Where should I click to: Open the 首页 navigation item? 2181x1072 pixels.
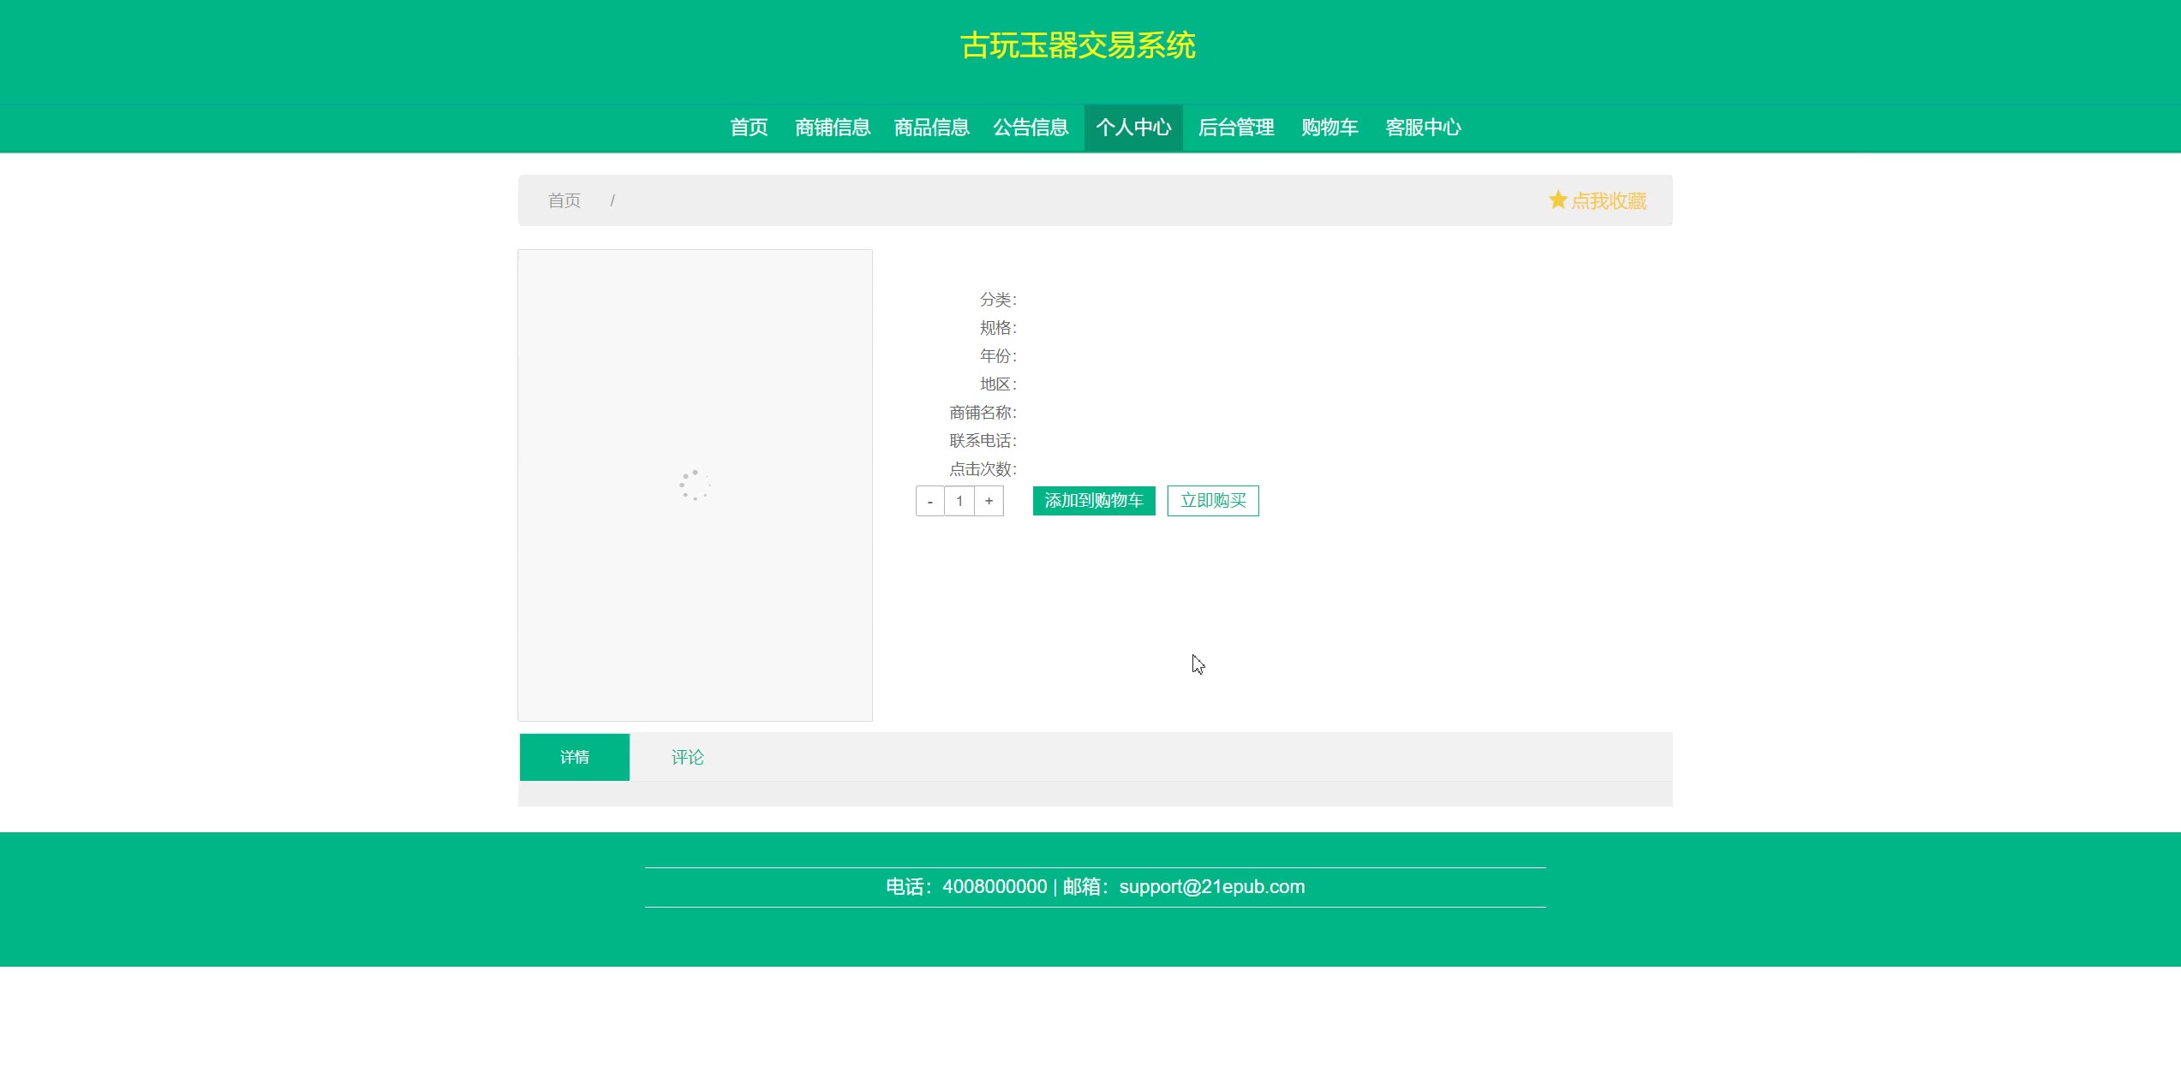click(x=749, y=128)
